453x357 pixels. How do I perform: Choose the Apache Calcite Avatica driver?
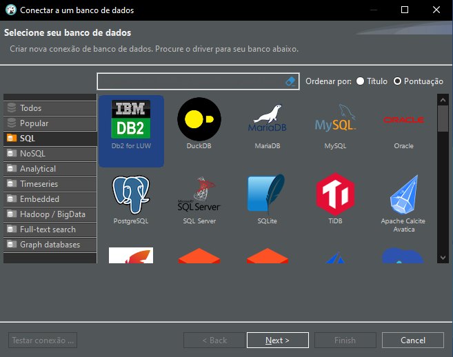pyautogui.click(x=403, y=203)
